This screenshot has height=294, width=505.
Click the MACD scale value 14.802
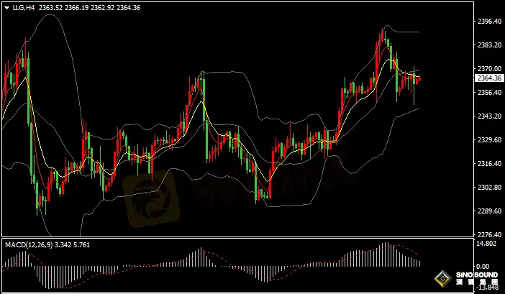(486, 244)
